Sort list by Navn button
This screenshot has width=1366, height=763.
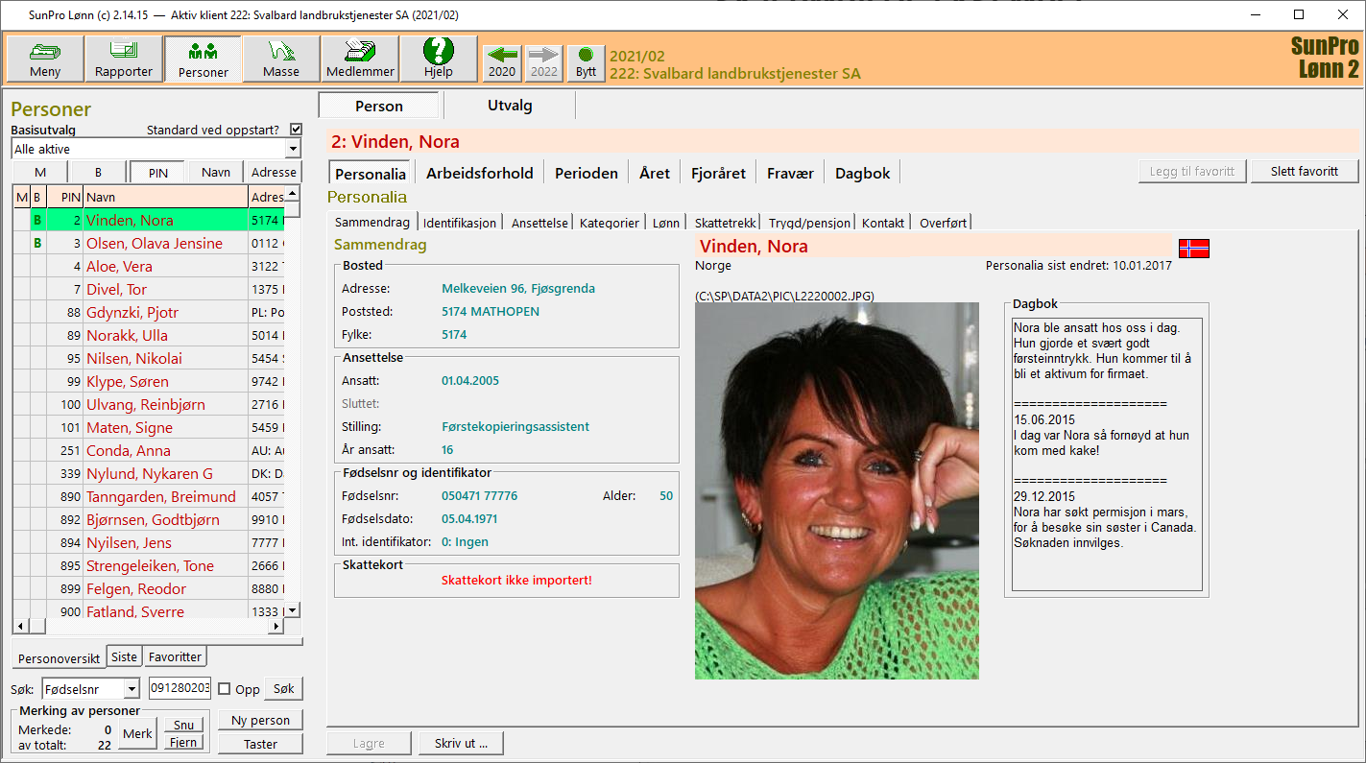[216, 172]
